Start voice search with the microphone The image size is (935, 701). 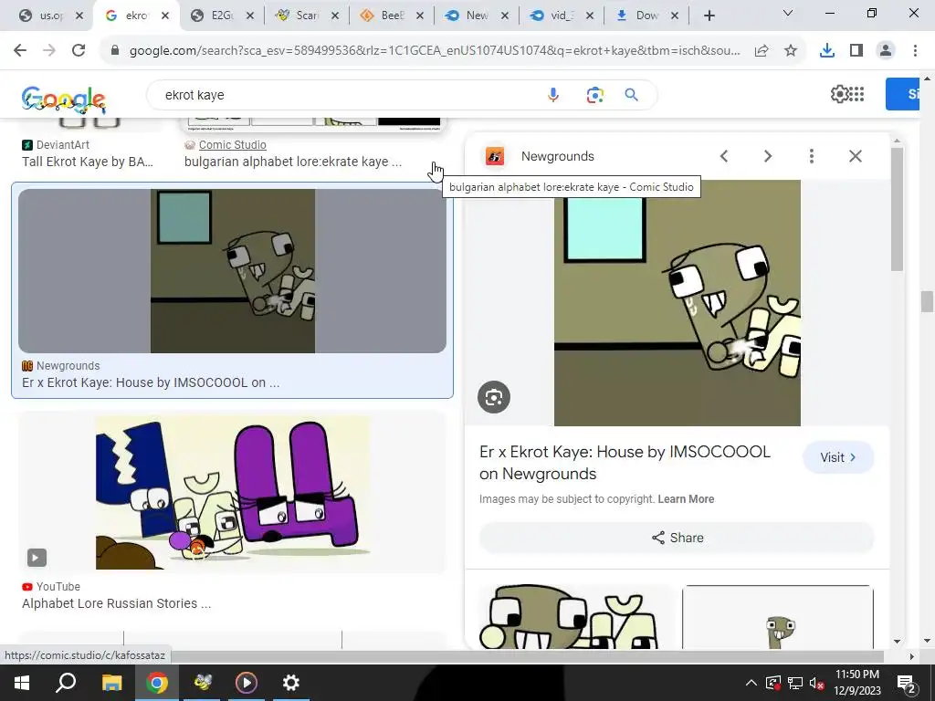point(553,95)
